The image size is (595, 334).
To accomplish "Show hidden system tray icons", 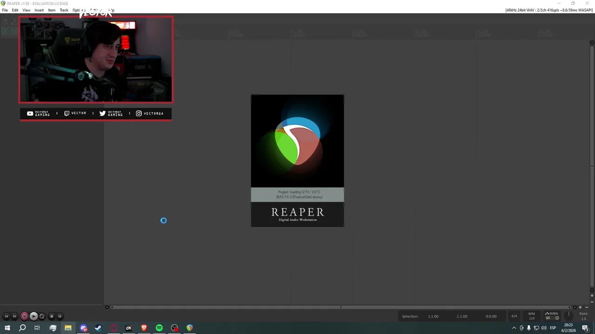I will (x=514, y=328).
